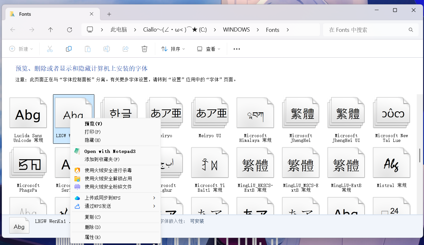The image size is (424, 245).
Task: Open the three-dot more options menu
Action: [237, 49]
